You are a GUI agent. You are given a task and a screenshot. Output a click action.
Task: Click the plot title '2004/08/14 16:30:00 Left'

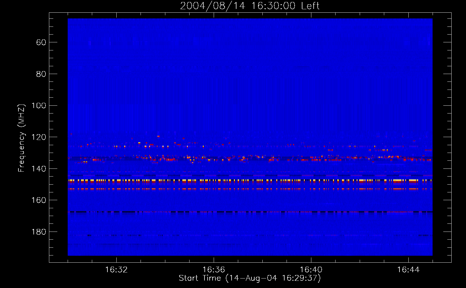click(x=250, y=6)
